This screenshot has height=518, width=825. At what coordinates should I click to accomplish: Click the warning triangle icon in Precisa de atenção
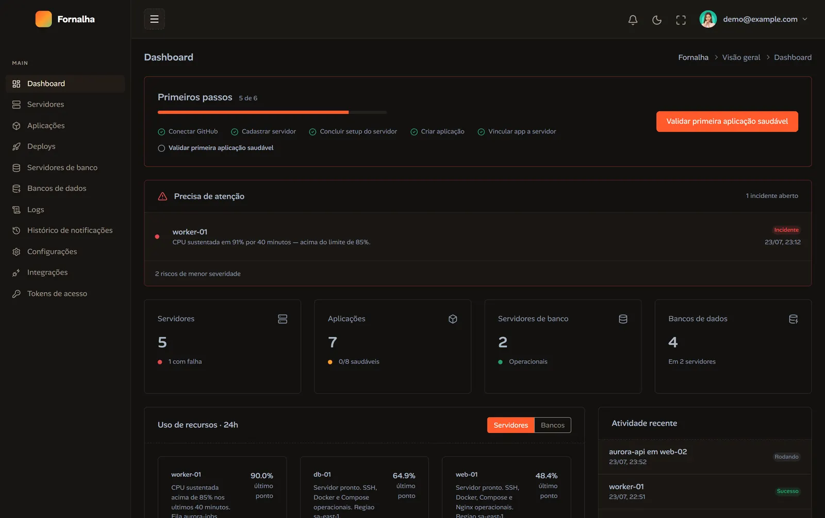click(x=162, y=196)
